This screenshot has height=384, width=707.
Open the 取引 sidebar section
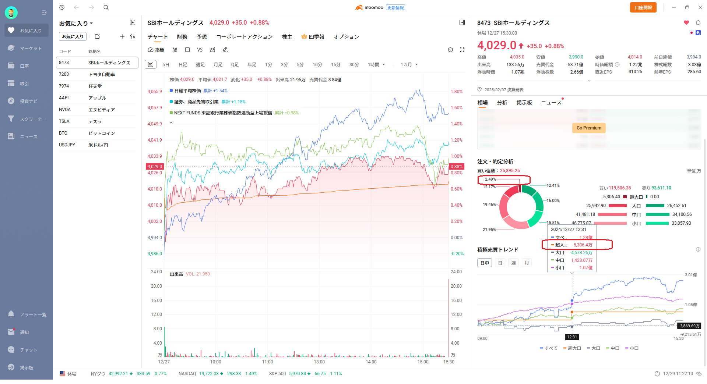[x=27, y=83]
